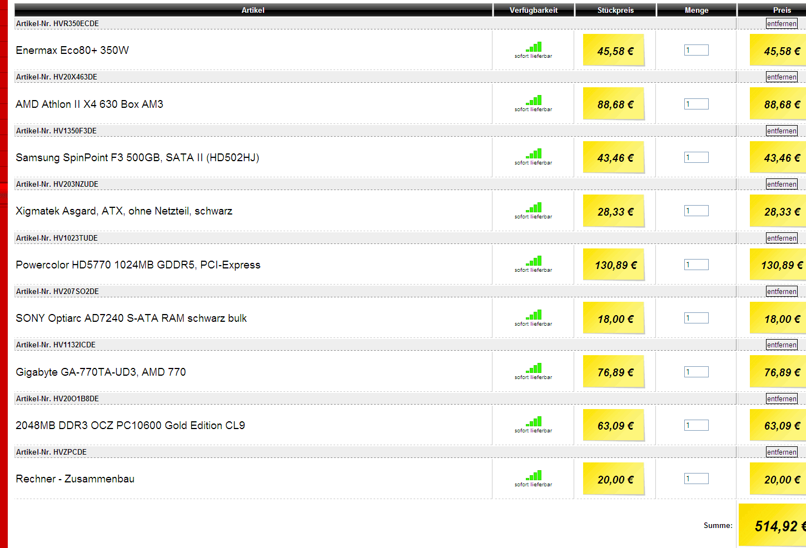Remove the Xigmatek Asgard case

pyautogui.click(x=782, y=184)
